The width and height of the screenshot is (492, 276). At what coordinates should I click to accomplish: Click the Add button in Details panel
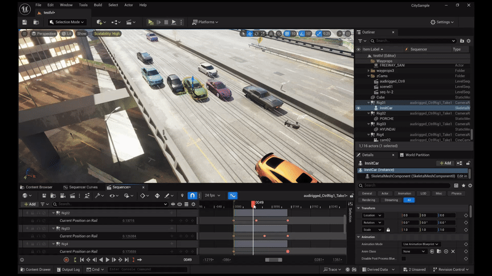tap(445, 163)
